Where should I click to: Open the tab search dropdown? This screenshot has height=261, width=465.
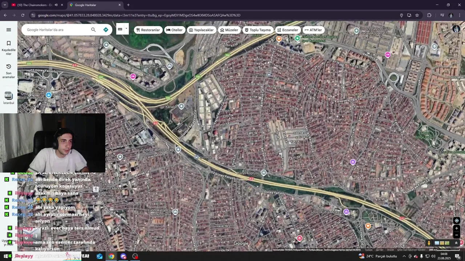pyautogui.click(x=5, y=5)
